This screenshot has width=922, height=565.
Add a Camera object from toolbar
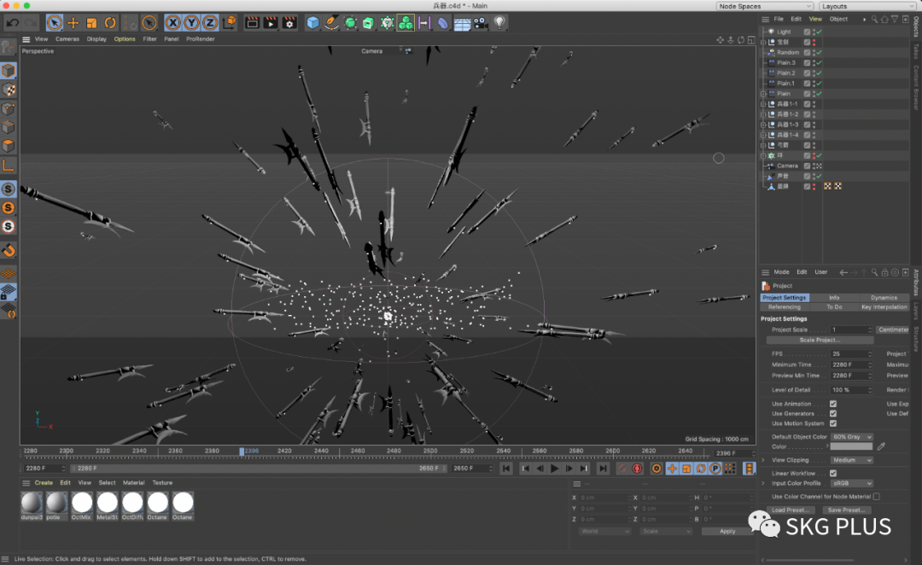click(x=481, y=23)
